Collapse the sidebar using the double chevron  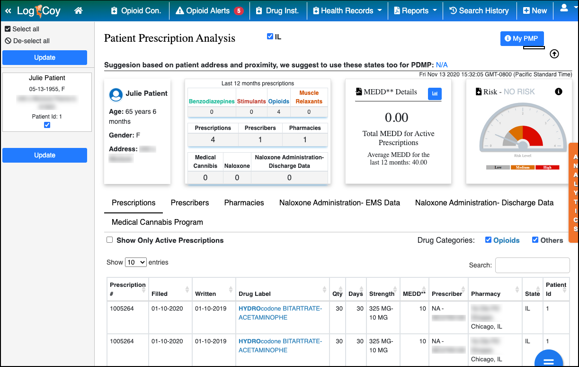coord(8,9)
